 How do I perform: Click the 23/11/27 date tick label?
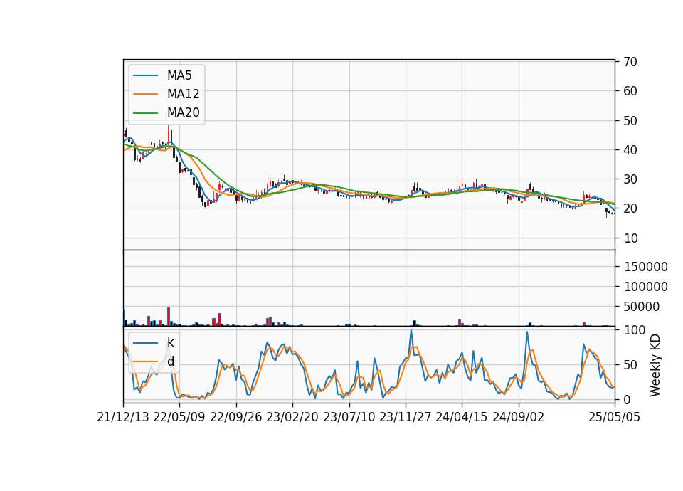pos(405,417)
